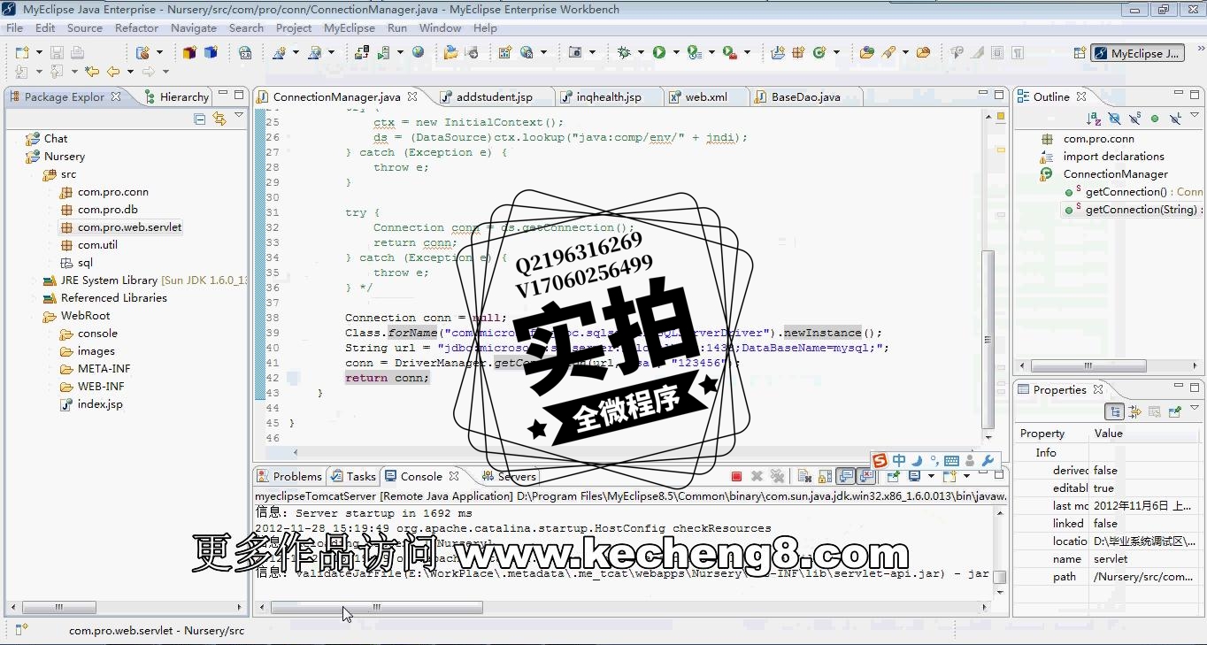Switch to the BaseDao.java editor tab
The height and width of the screenshot is (645, 1207).
point(805,96)
